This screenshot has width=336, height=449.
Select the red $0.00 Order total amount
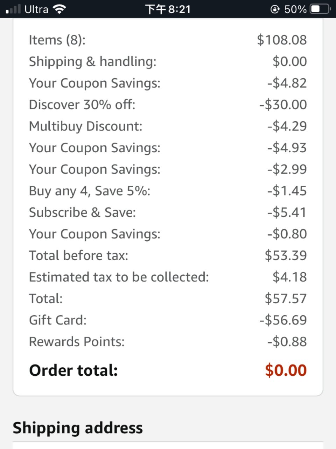click(286, 370)
